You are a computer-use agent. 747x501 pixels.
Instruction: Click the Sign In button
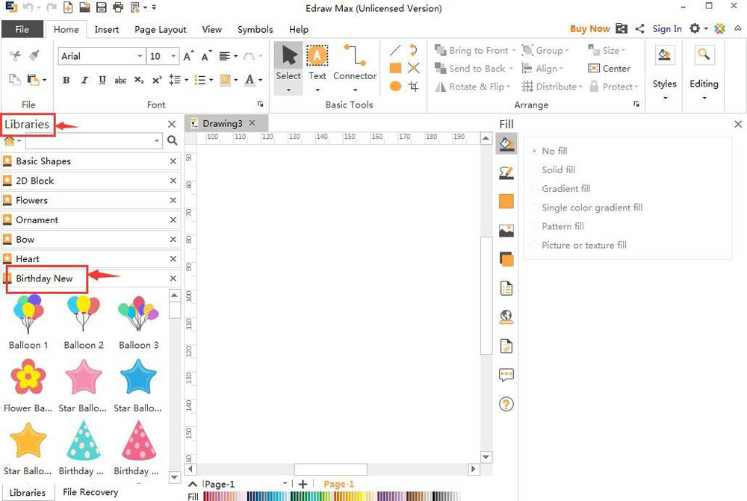tap(667, 29)
